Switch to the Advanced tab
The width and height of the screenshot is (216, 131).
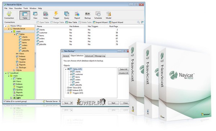pos(89,56)
